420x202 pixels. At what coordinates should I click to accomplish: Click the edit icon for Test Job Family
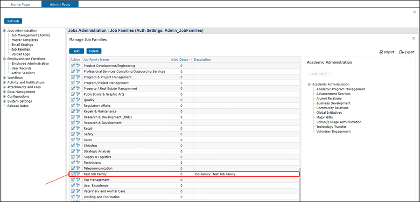point(73,174)
